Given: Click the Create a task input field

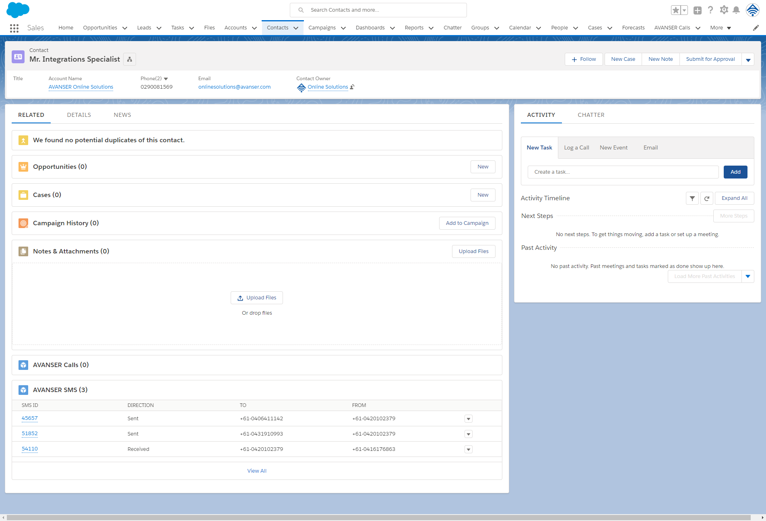Looking at the screenshot, I should tap(623, 172).
